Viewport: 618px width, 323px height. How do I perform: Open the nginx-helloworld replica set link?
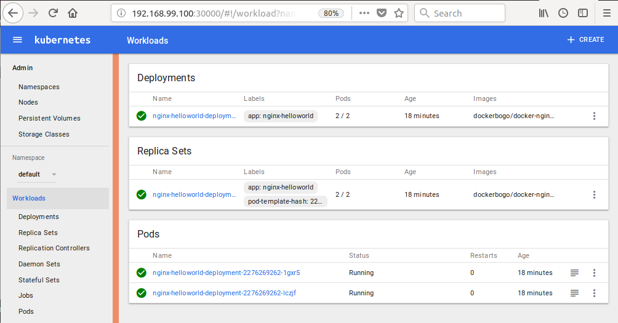[x=195, y=194]
